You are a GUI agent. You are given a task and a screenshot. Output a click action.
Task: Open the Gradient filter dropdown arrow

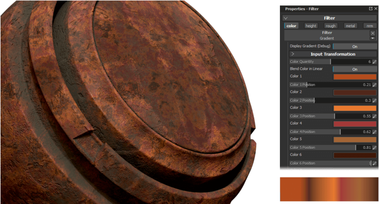372,38
